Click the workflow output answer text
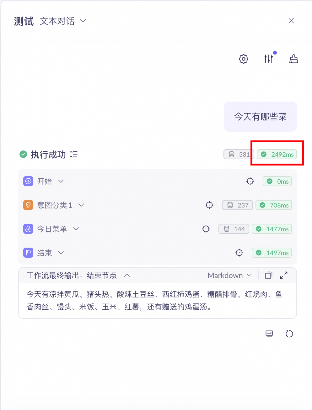Viewport: 312px width, 410px height. click(154, 300)
